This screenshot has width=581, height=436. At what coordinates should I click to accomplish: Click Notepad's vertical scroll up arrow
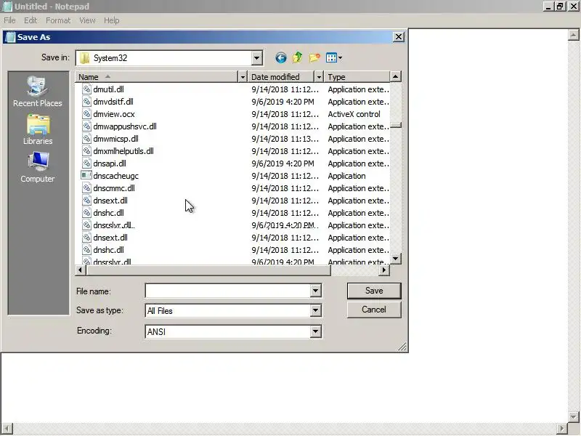click(573, 35)
